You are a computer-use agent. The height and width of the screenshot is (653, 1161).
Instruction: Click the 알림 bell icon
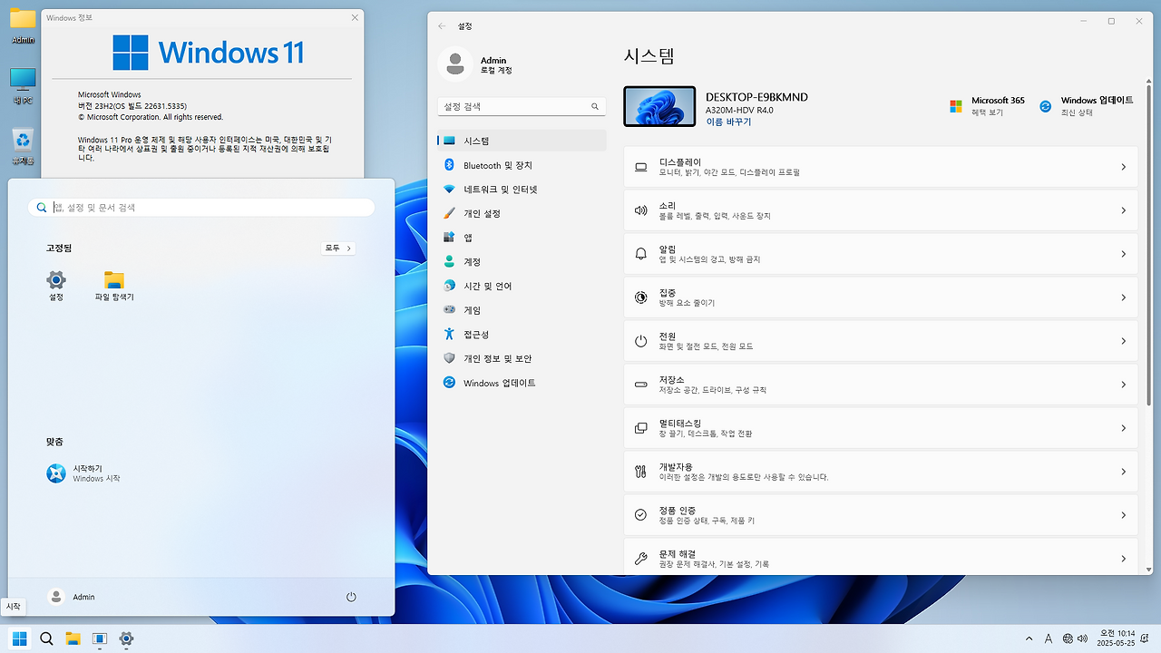[x=641, y=254]
